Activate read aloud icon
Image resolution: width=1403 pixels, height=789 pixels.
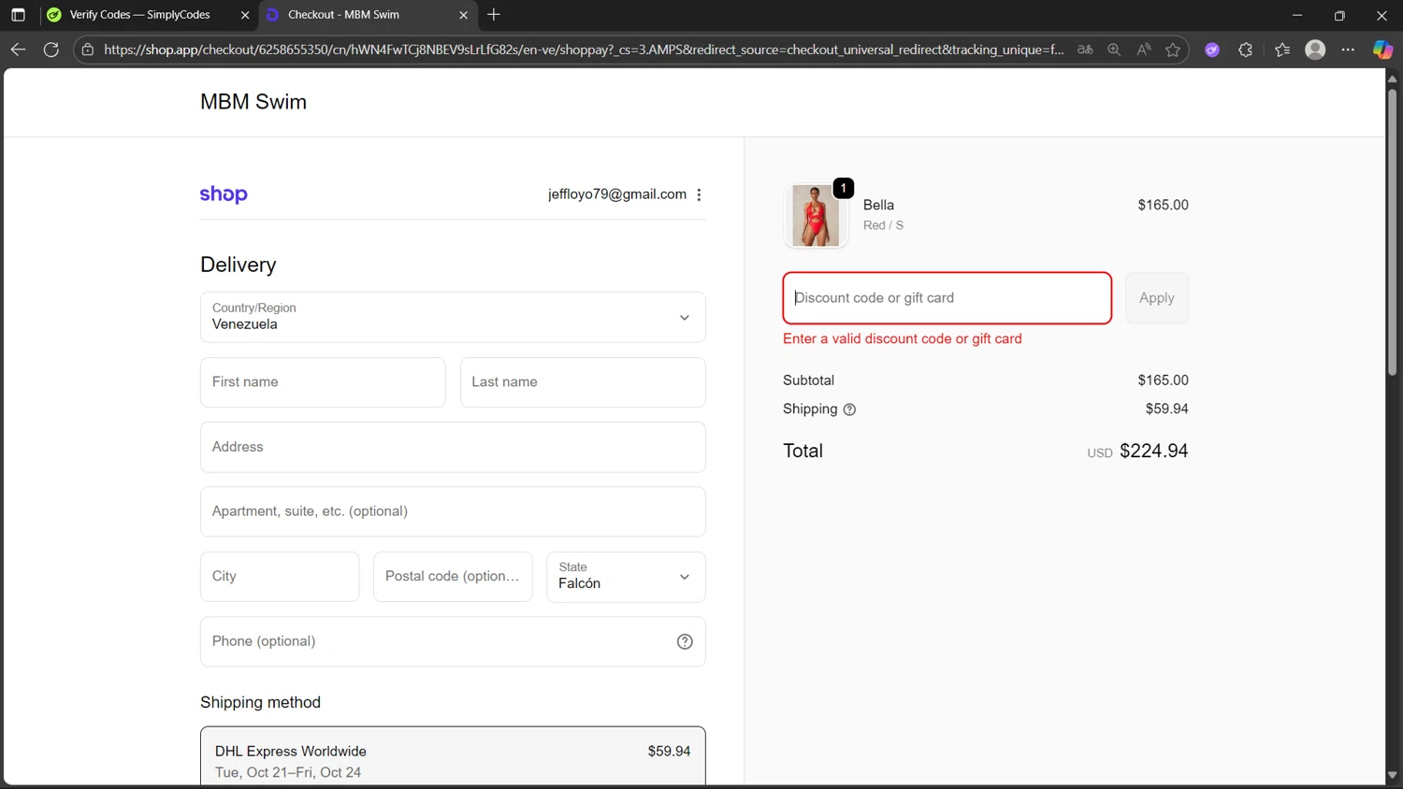(1144, 50)
